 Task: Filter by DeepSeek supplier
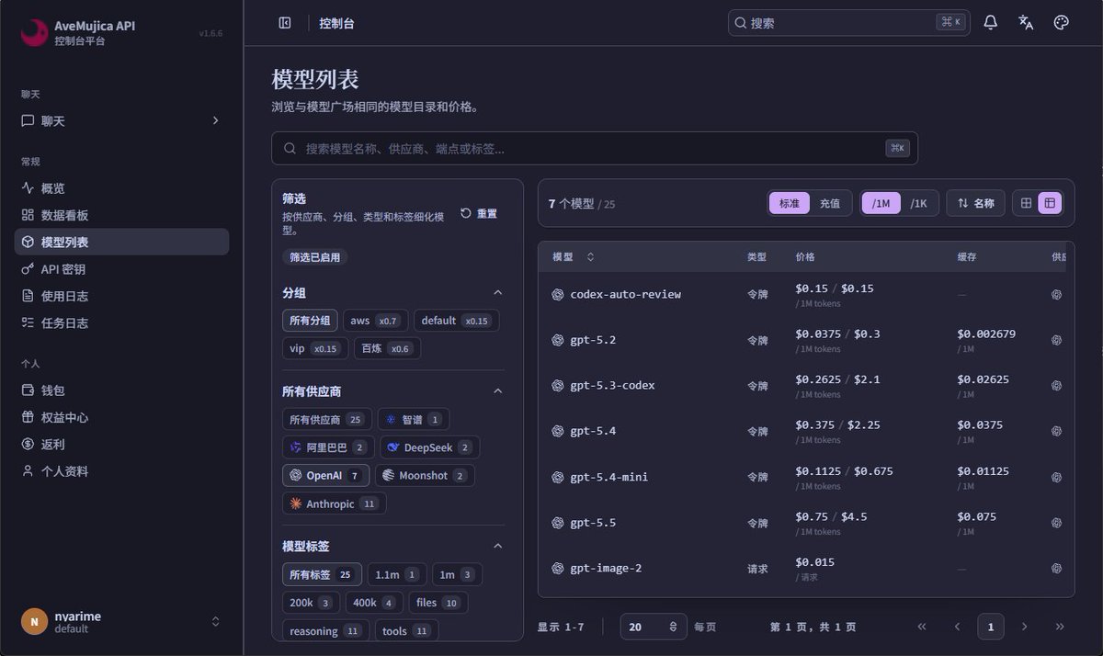coord(429,447)
